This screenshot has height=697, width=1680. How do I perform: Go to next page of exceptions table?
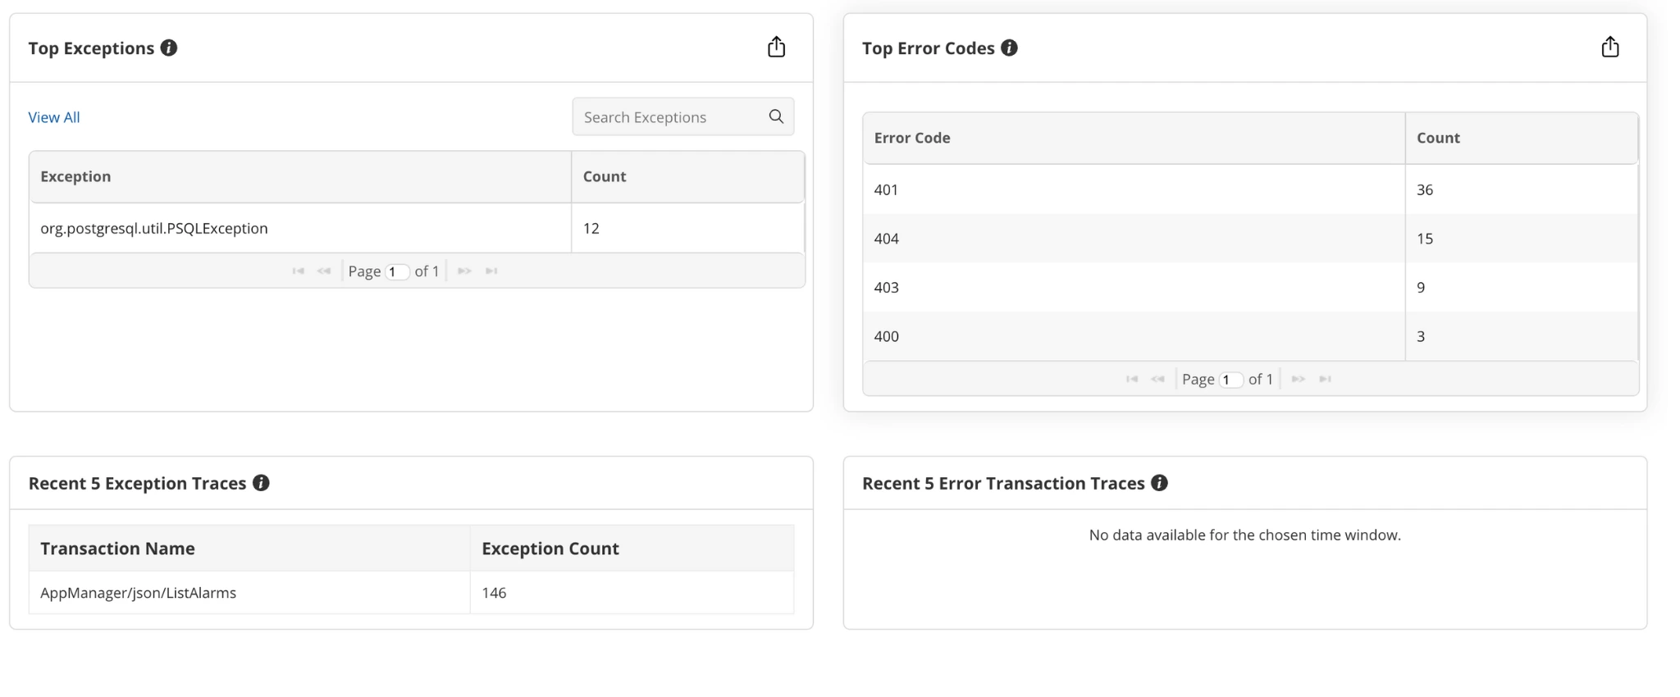click(464, 271)
